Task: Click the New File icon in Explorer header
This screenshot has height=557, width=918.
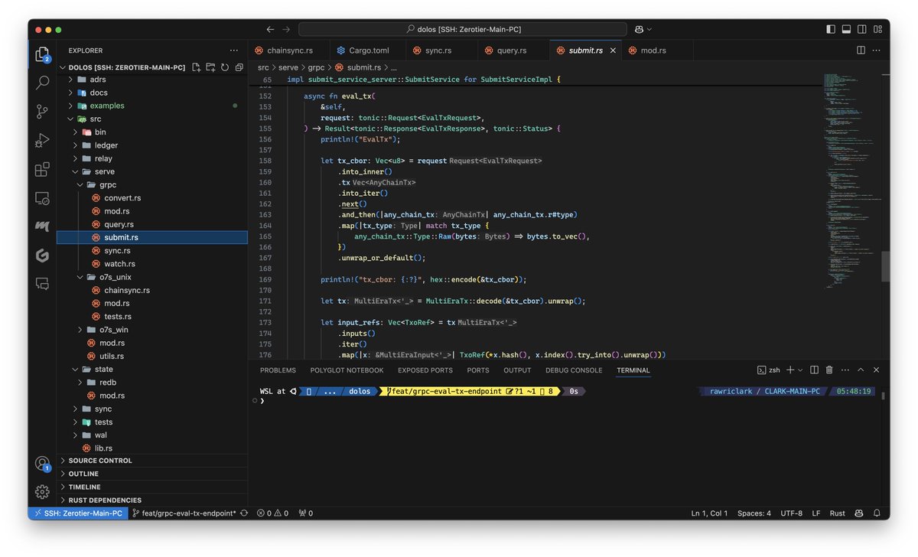Action: pyautogui.click(x=197, y=67)
